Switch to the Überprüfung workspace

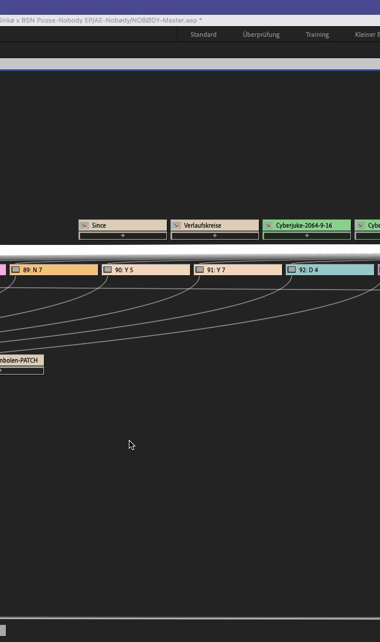[x=261, y=34]
